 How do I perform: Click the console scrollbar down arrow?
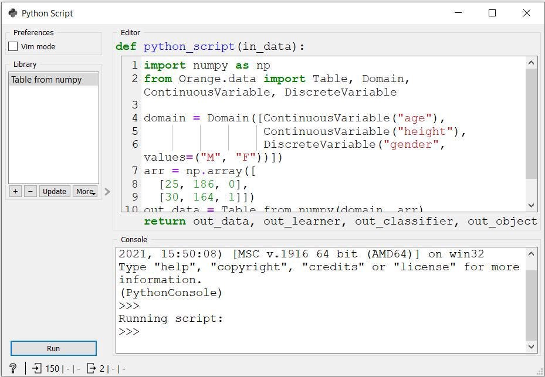point(532,347)
